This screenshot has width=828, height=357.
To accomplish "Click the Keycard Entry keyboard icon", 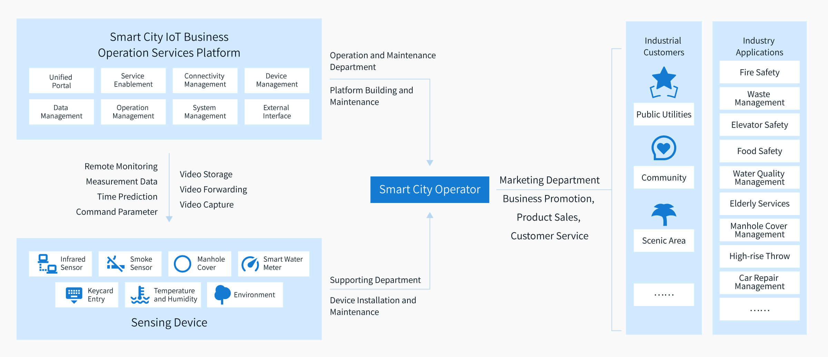I will (x=74, y=295).
